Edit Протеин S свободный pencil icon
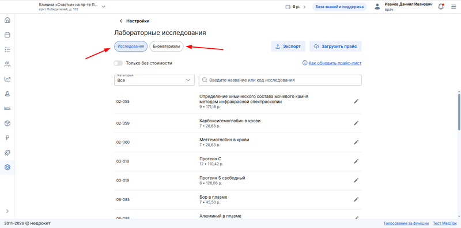Image resolution: width=461 pixels, height=228 pixels. click(x=356, y=180)
